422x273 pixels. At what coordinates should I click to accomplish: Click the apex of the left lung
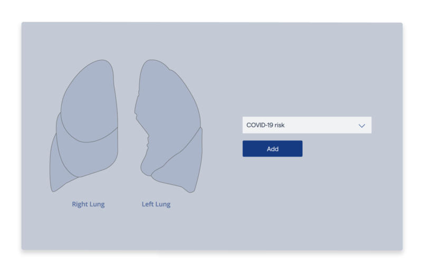coord(151,61)
